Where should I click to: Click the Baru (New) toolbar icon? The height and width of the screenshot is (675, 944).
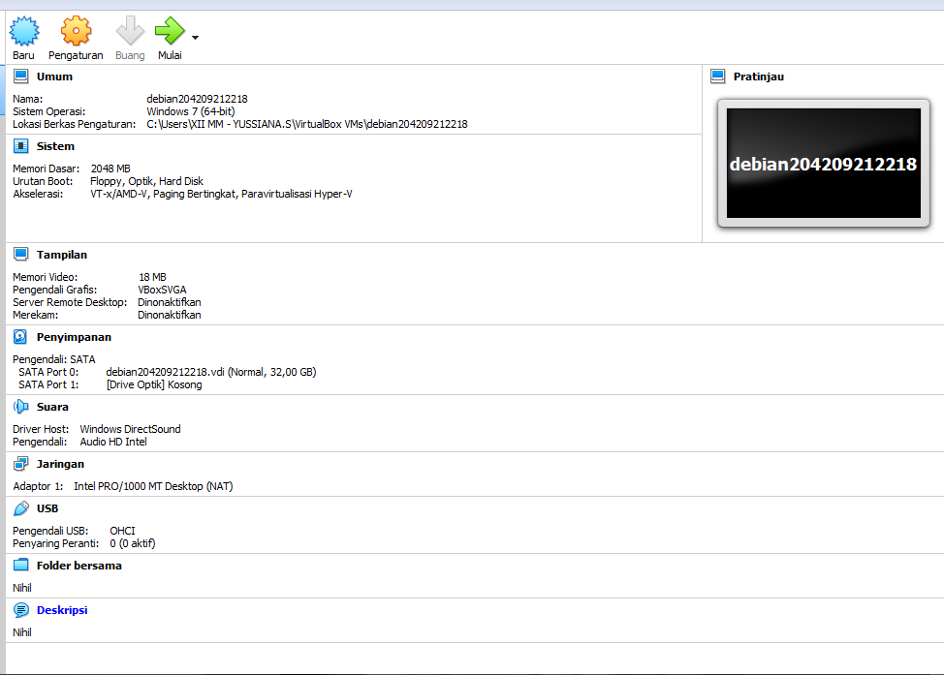[x=24, y=31]
